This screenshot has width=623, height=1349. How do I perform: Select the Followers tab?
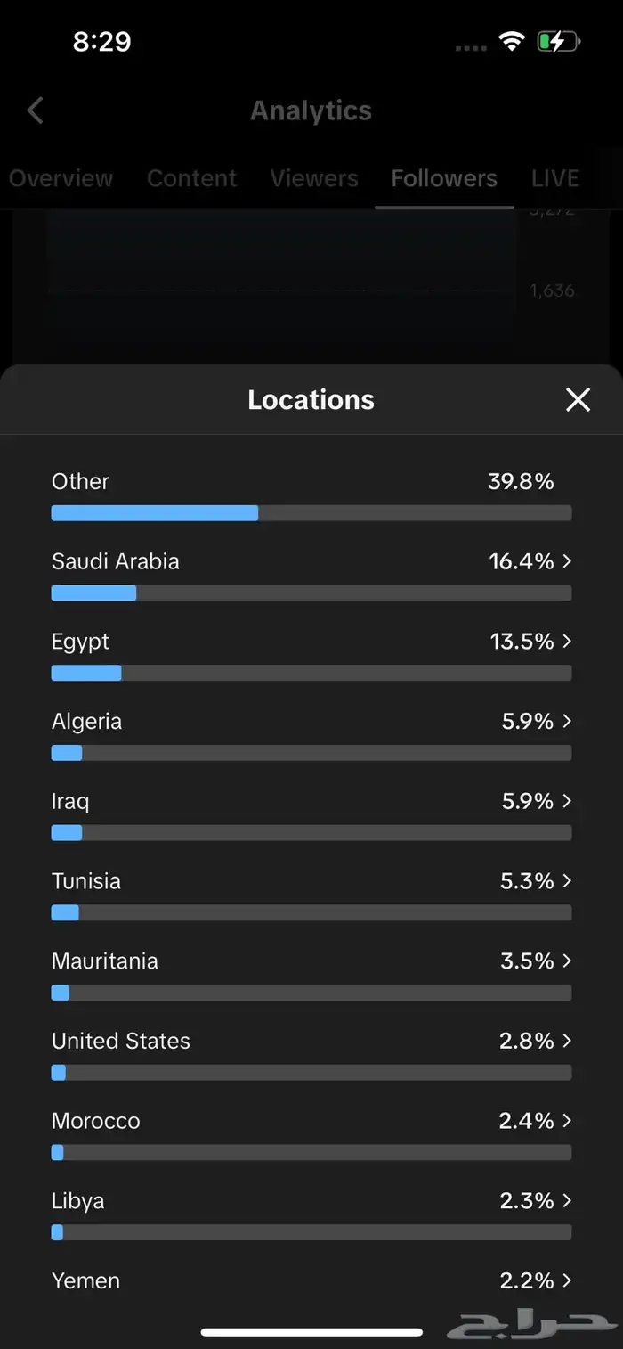point(444,178)
